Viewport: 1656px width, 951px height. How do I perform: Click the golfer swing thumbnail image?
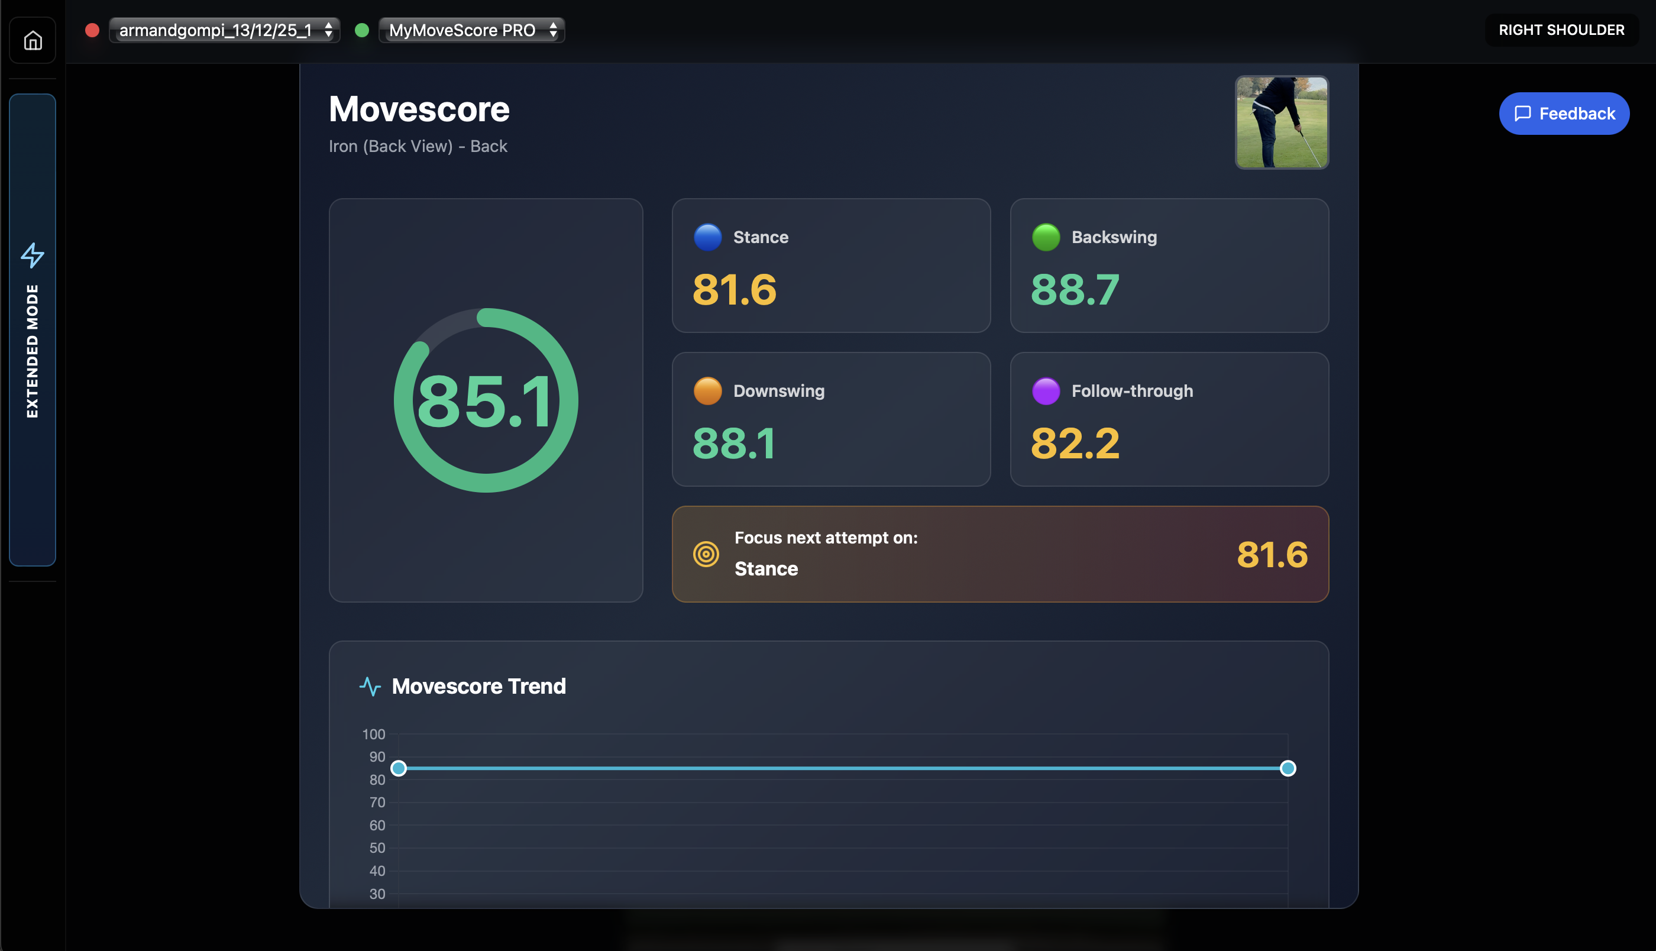coord(1281,123)
